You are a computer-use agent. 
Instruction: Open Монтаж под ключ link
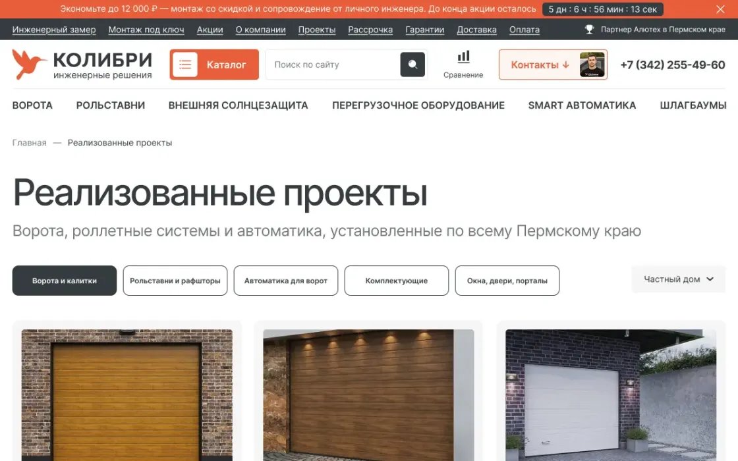click(x=146, y=30)
